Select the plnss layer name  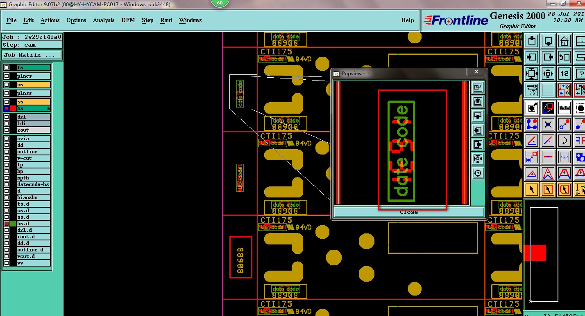[34, 93]
